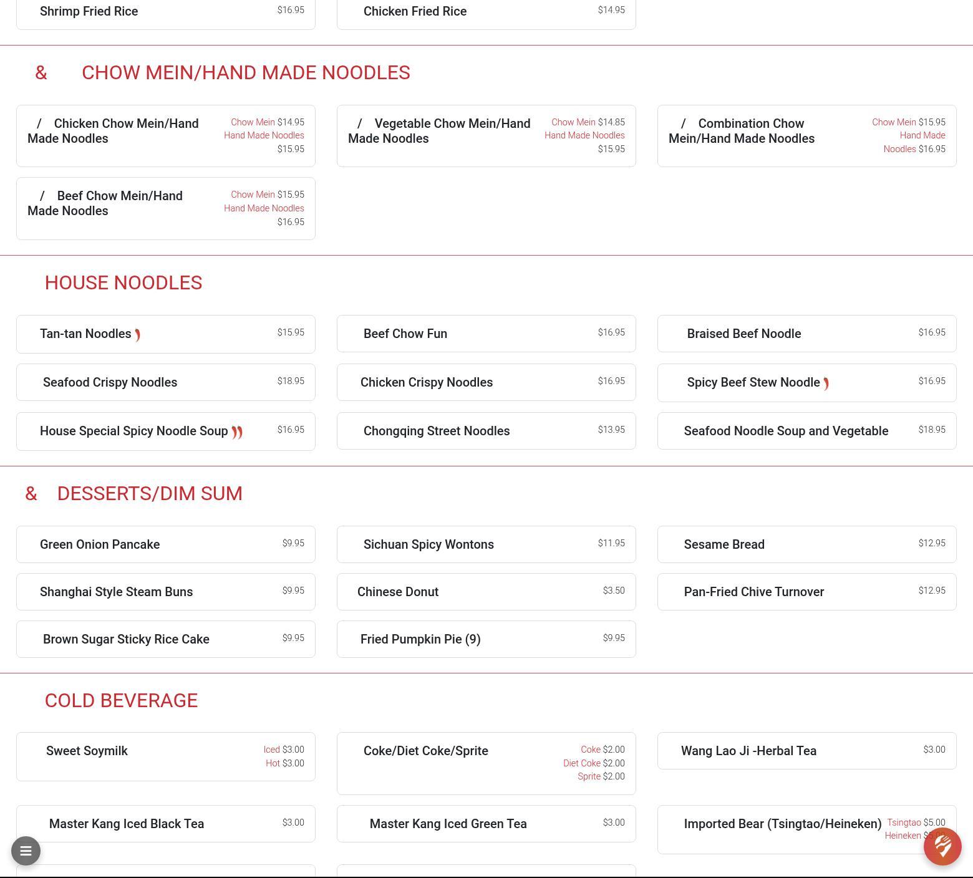The height and width of the screenshot is (878, 973).
Task: Select Chongqing Street Noodles
Action: click(486, 431)
